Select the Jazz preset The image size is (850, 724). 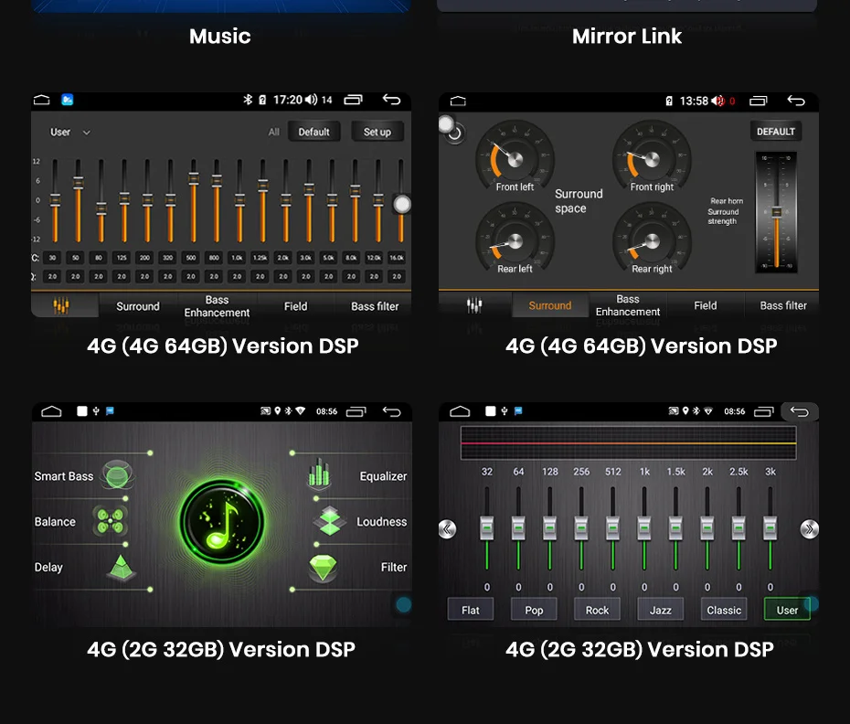point(660,610)
